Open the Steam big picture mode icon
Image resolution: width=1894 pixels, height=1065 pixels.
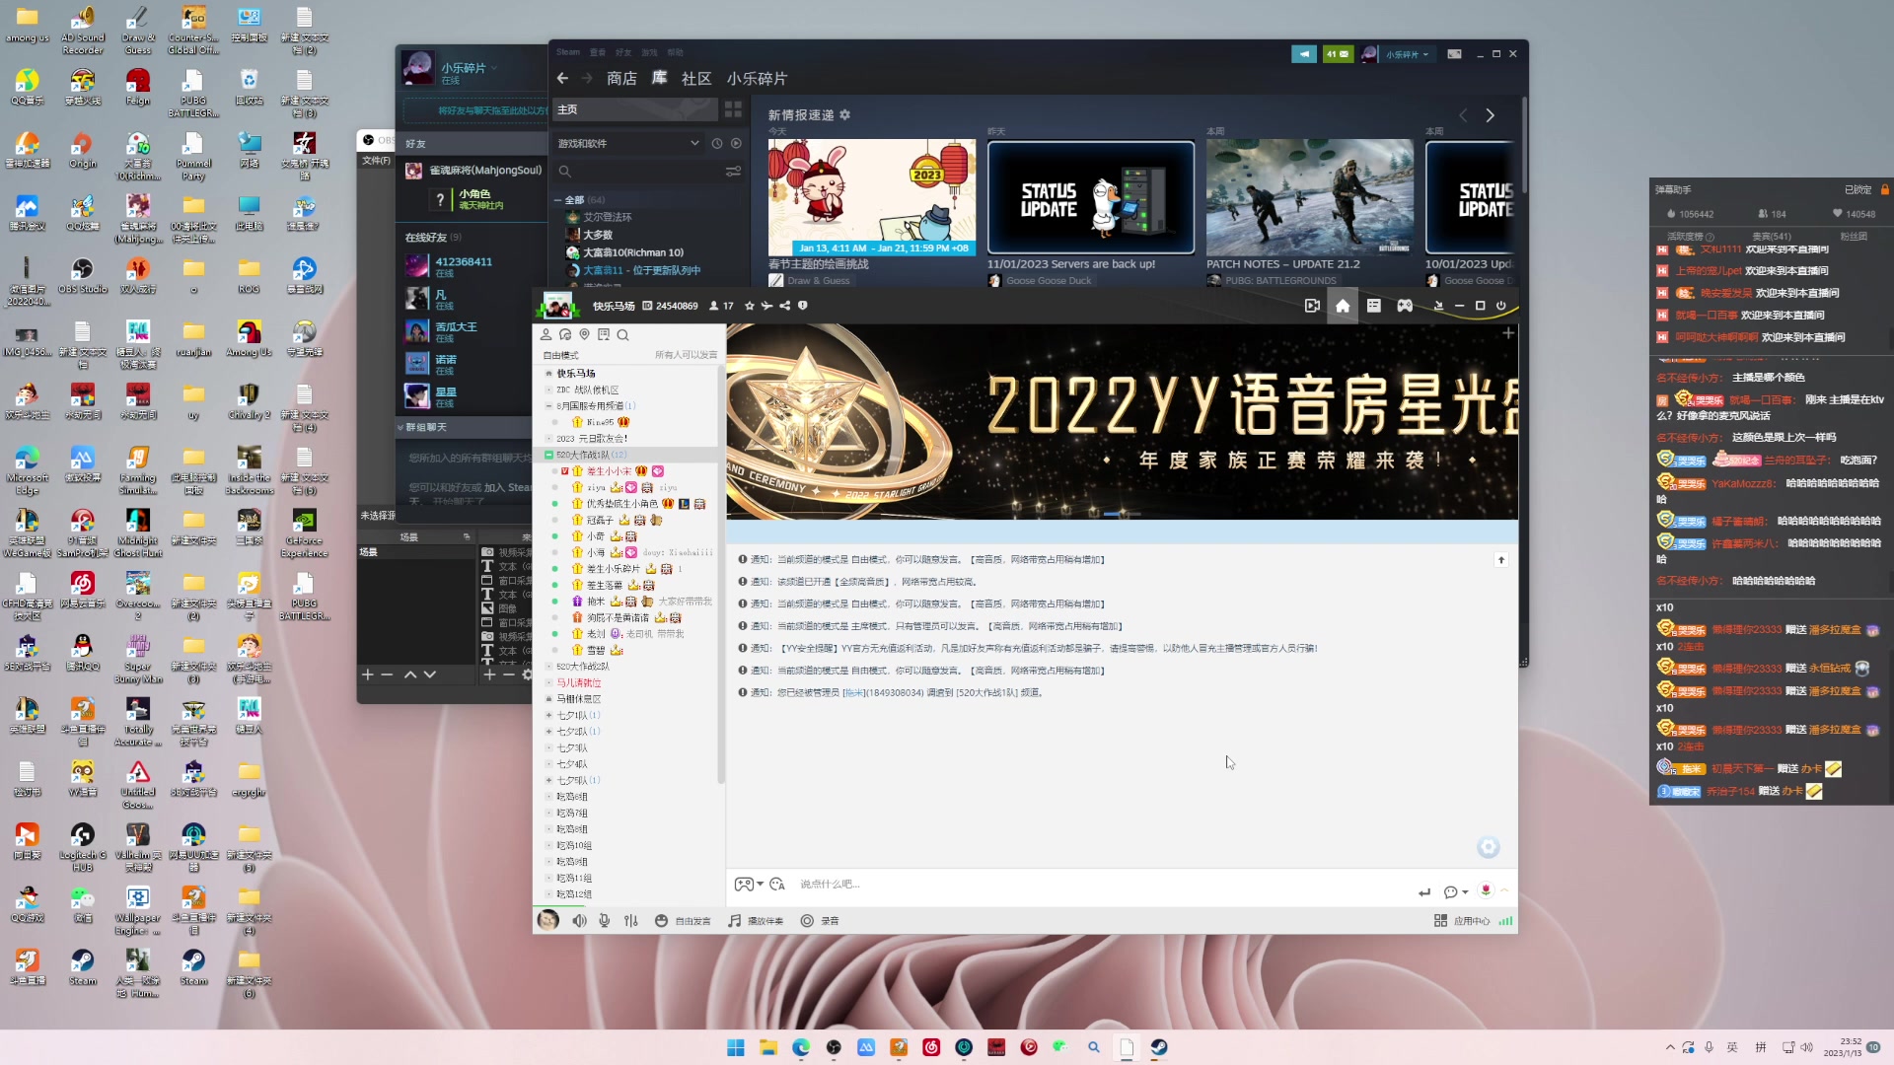click(1454, 54)
